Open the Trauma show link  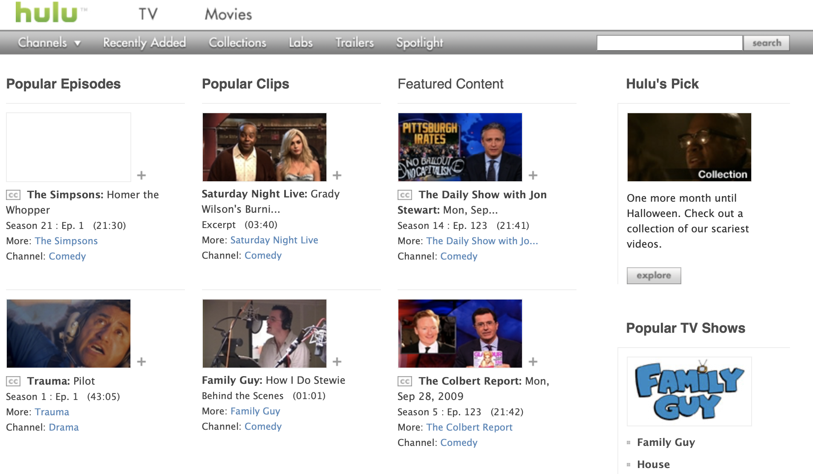[x=52, y=412]
